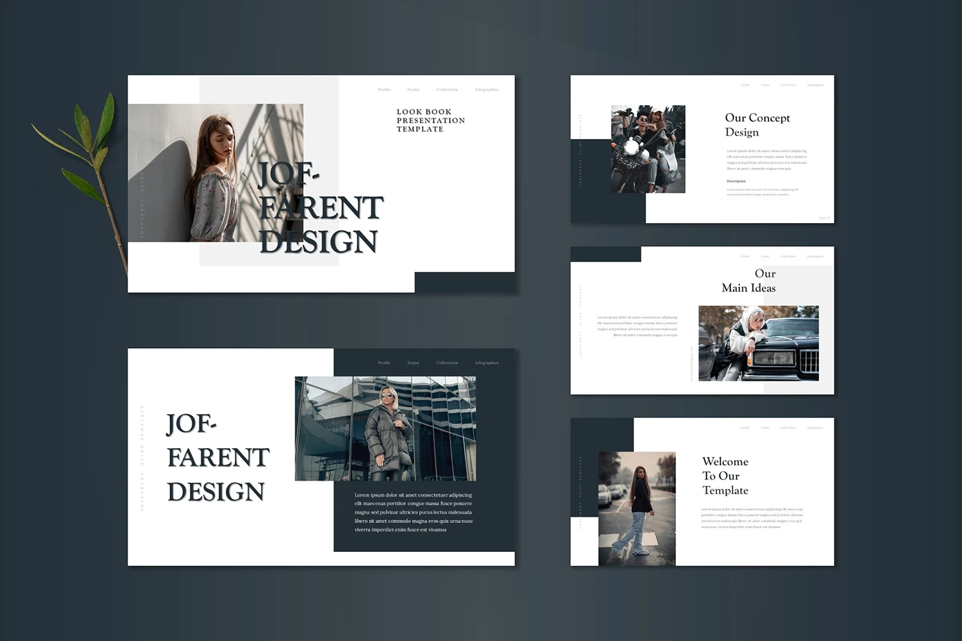Click the "Welcome To Our Template" heading
The width and height of the screenshot is (962, 641).
click(725, 476)
